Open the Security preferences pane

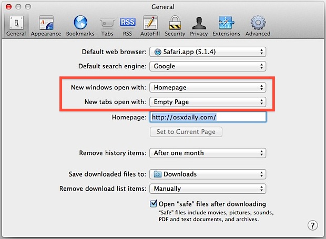coord(175,26)
